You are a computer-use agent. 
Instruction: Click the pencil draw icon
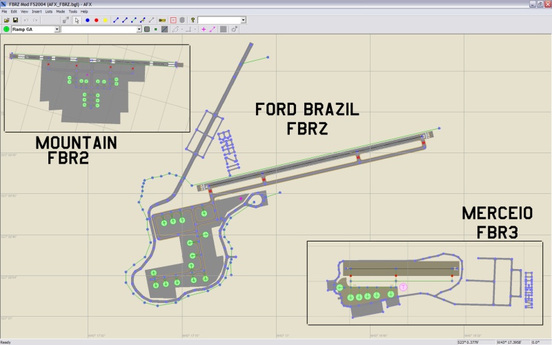175,29
